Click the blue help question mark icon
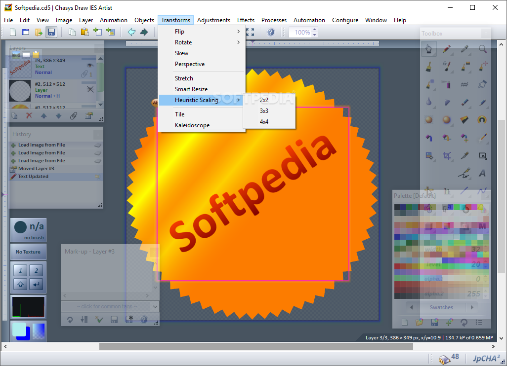This screenshot has width=507, height=366. tap(271, 32)
